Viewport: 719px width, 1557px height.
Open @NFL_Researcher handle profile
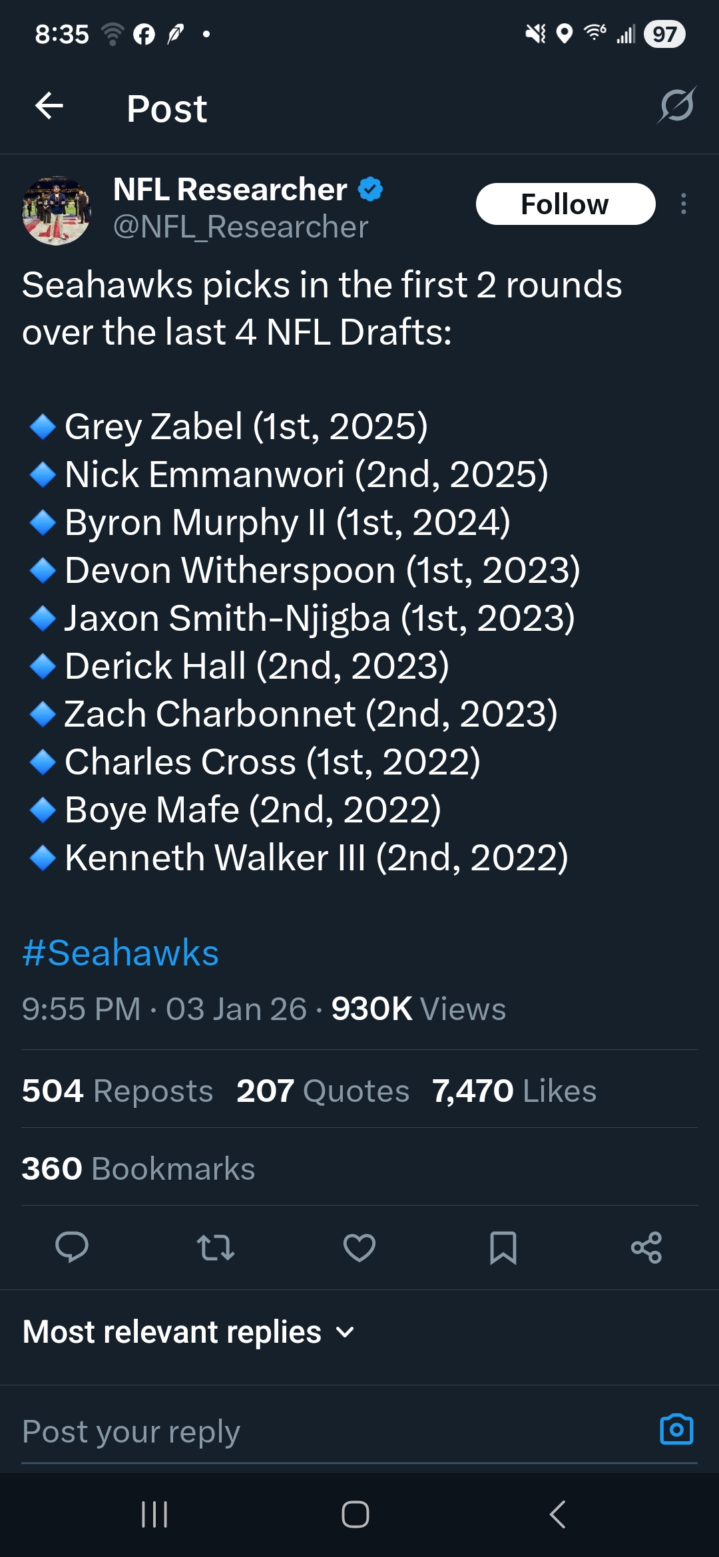240,227
